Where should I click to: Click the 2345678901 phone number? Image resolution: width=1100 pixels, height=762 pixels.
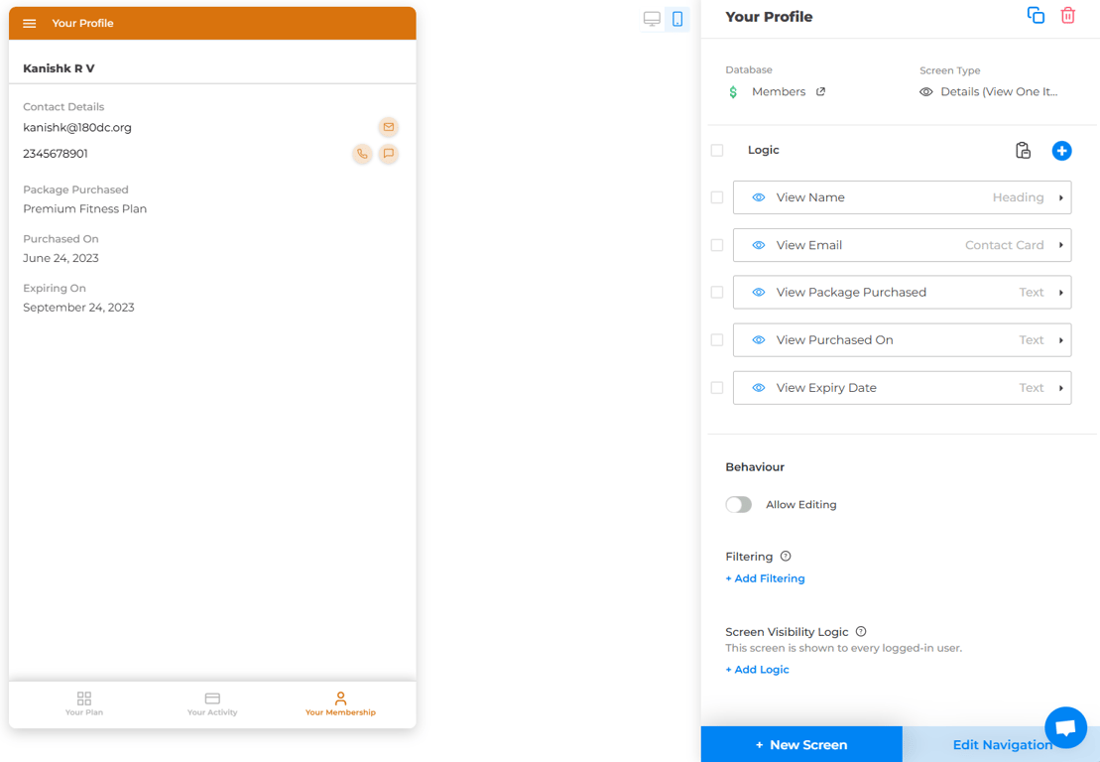[x=56, y=154]
